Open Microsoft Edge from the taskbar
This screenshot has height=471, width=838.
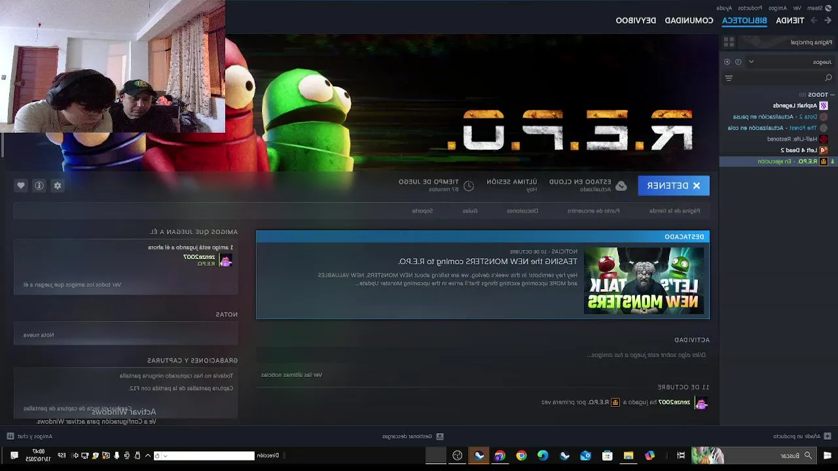coord(543,455)
